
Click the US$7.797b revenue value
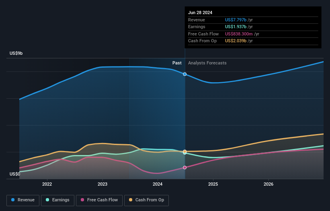[236, 20]
